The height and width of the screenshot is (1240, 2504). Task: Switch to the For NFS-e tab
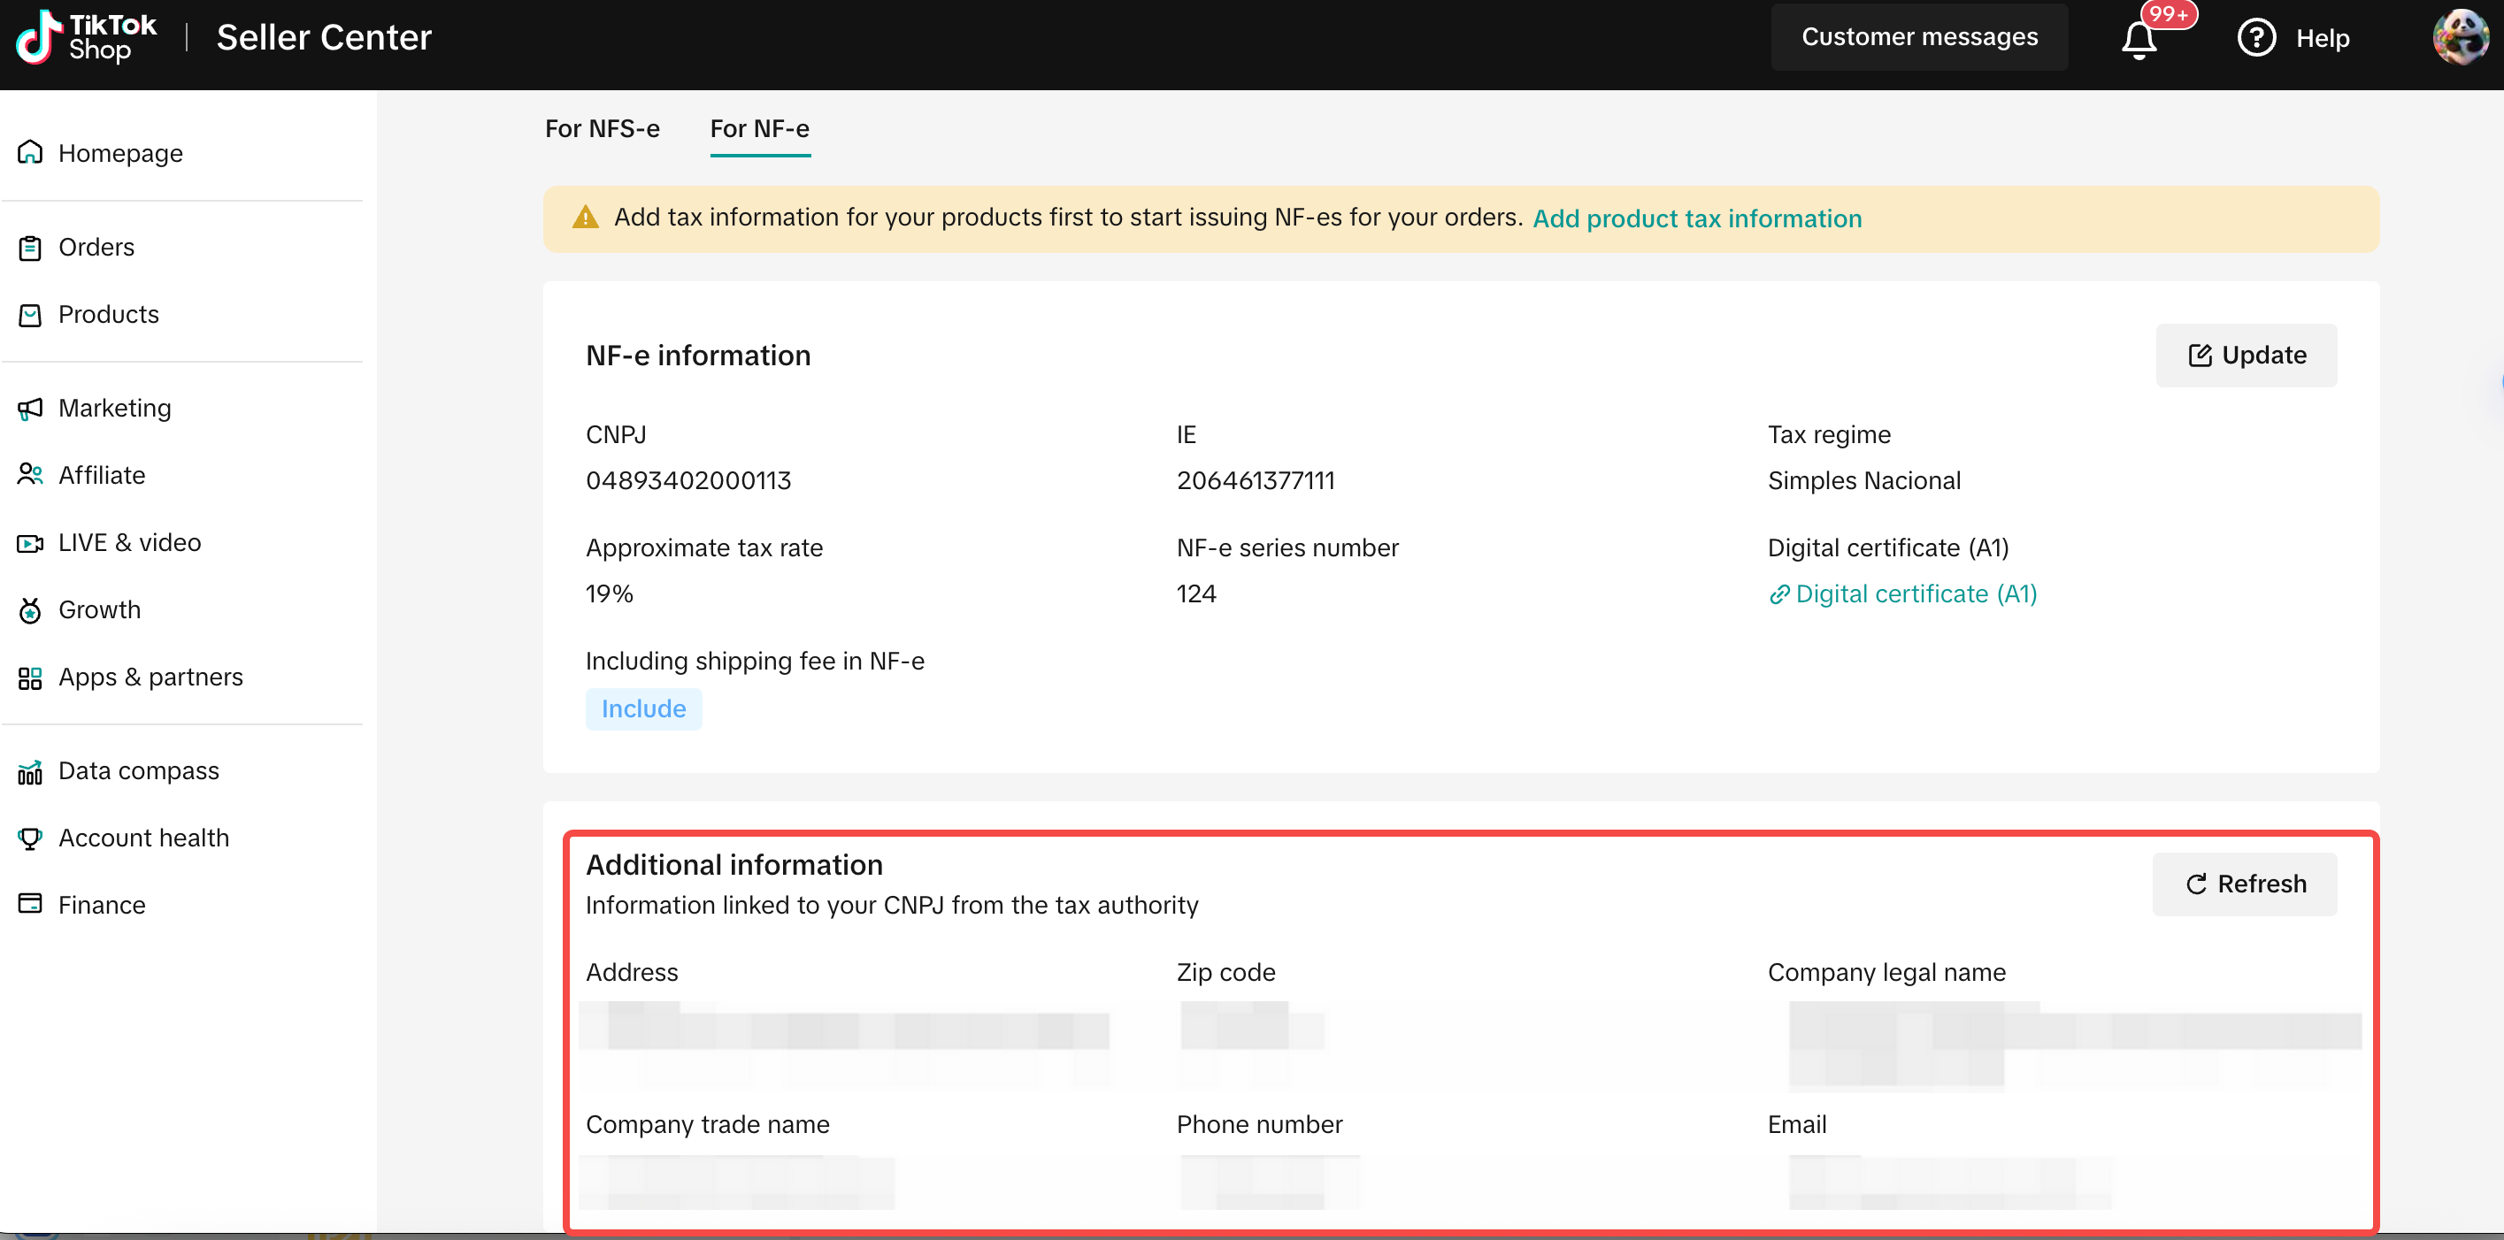pyautogui.click(x=602, y=128)
